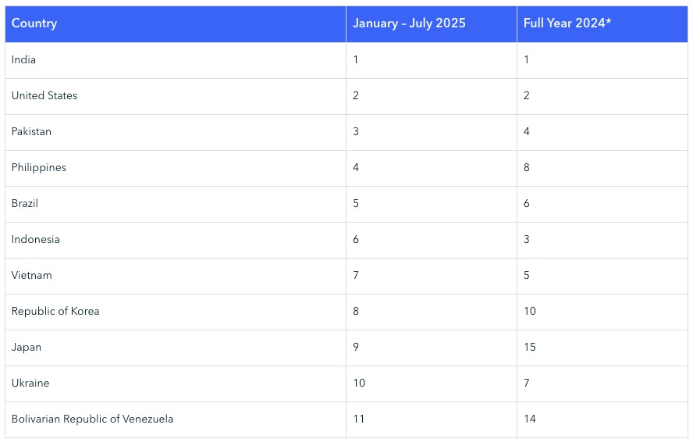Click on the Vietnam cell
693x439 pixels.
tap(32, 276)
